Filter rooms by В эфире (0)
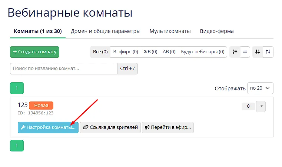The image size is (282, 167). (x=125, y=52)
